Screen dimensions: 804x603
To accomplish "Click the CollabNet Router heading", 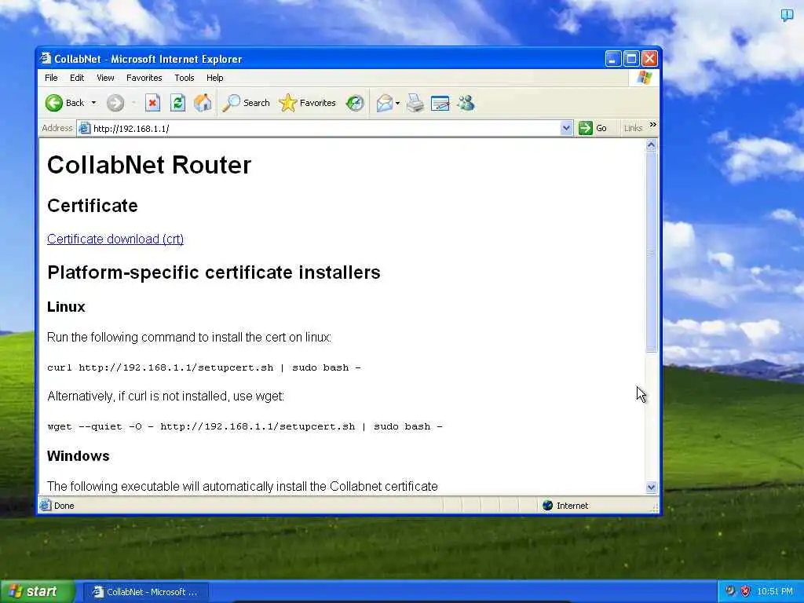I will 149,165.
